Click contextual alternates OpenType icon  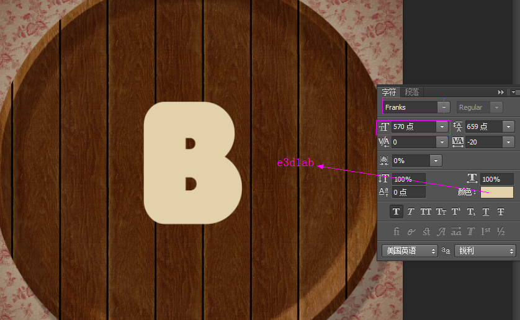point(411,231)
